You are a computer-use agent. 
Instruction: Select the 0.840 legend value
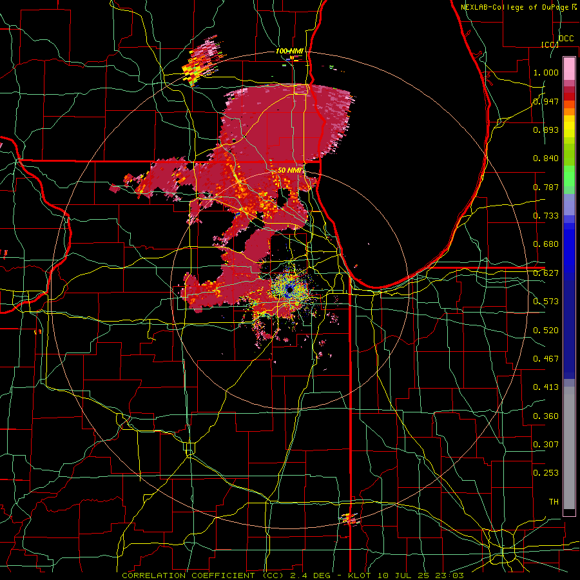pyautogui.click(x=546, y=159)
